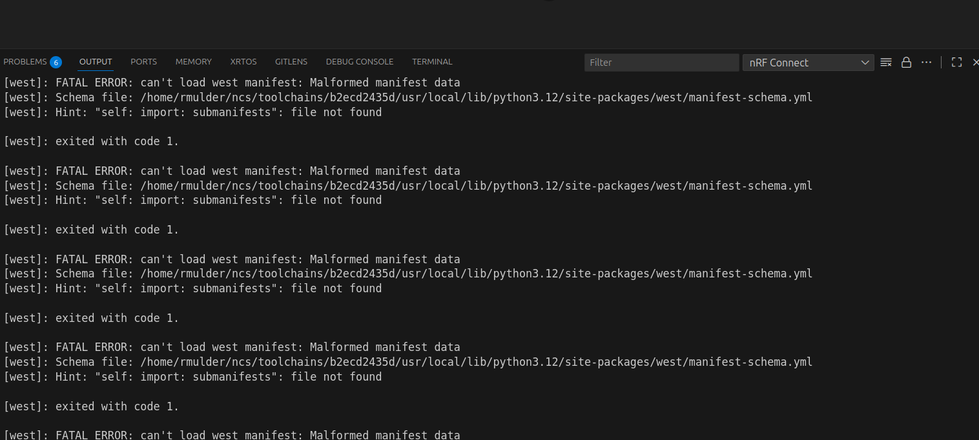Select the DEBUG CONSOLE tab
The height and width of the screenshot is (440, 979).
tap(359, 61)
